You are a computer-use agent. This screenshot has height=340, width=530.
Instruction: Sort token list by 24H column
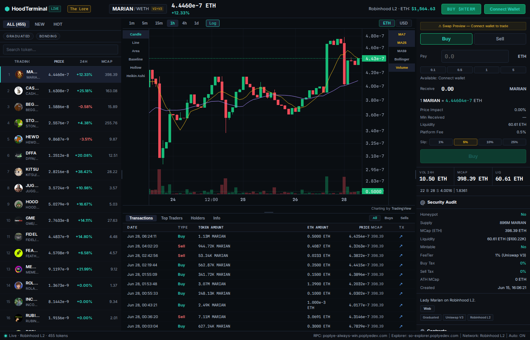click(x=84, y=62)
